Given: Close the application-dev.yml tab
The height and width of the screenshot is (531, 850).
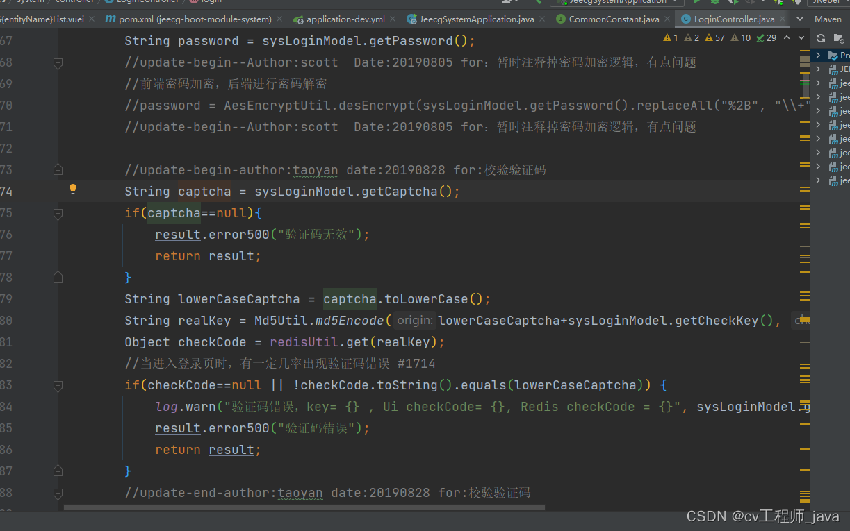Looking at the screenshot, I should (392, 19).
